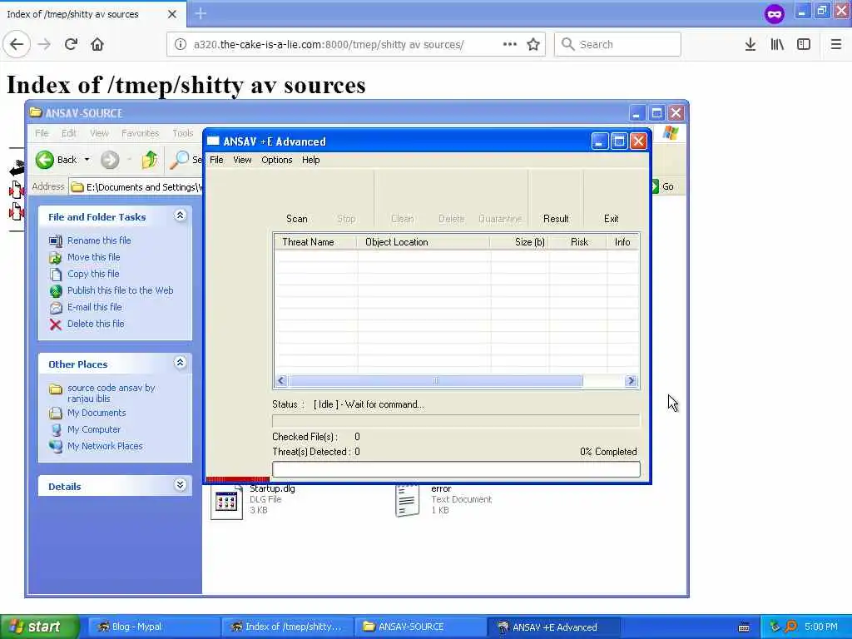Open the File menu in ANSAV +E Advanced
The height and width of the screenshot is (639, 852).
click(x=216, y=160)
